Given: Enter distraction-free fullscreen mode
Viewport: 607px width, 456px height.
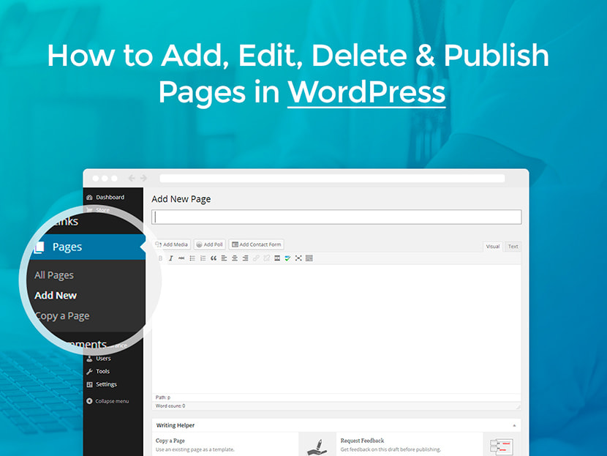Looking at the screenshot, I should coord(298,258).
